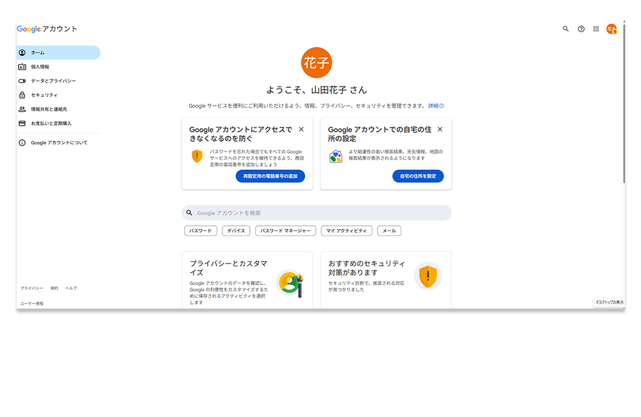
Task: Open the 規約 footer link
Action: 54,289
